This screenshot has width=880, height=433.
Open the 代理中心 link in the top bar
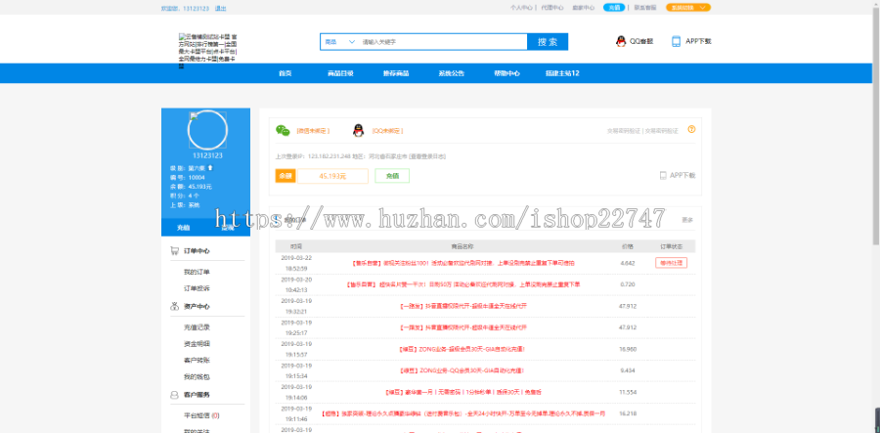coord(552,8)
